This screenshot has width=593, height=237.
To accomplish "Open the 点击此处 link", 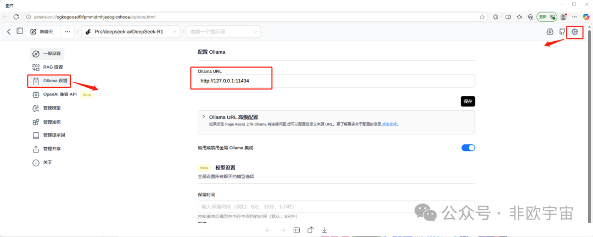I will pyautogui.click(x=389, y=124).
